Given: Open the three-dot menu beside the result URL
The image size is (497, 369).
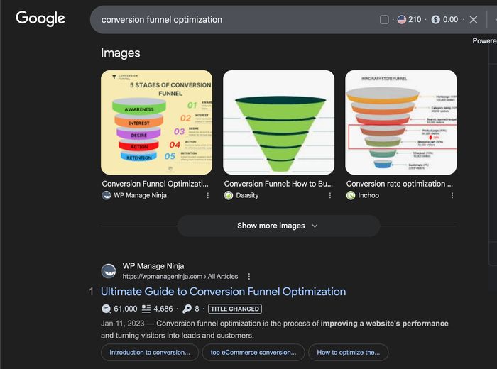Looking at the screenshot, I should (248, 277).
